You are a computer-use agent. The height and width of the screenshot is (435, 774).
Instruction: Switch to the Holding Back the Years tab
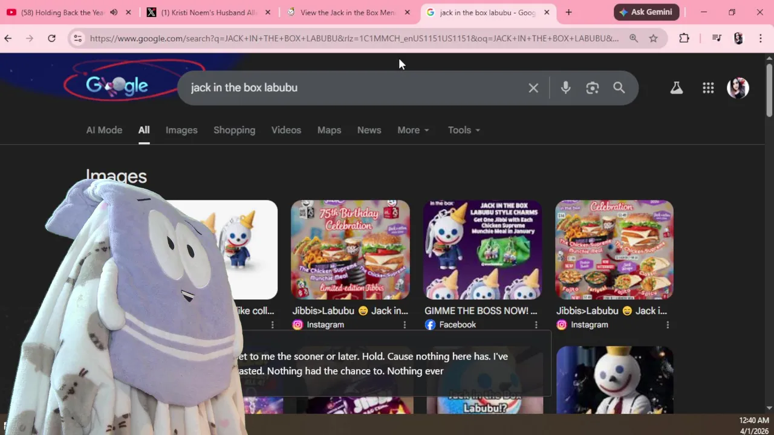pyautogui.click(x=63, y=12)
